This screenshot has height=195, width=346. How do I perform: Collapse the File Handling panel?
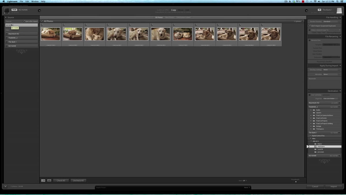[340, 17]
